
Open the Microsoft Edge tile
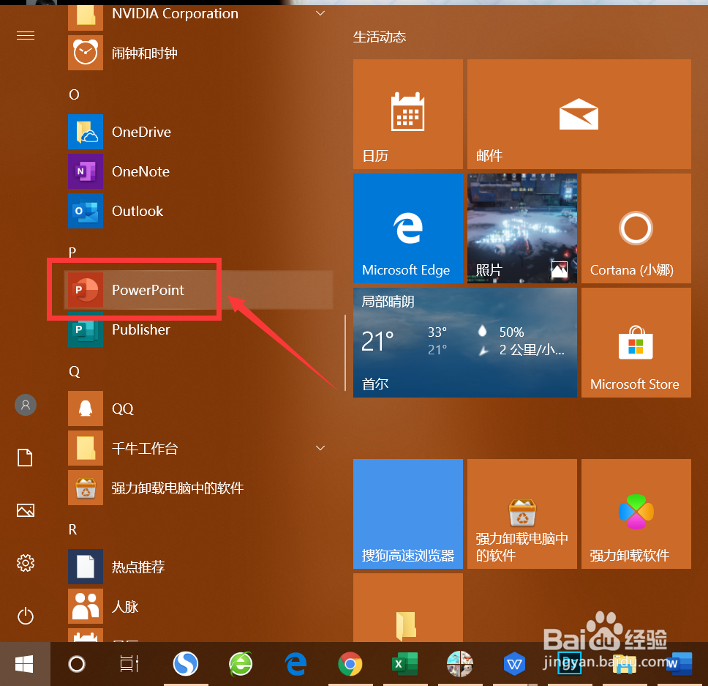[407, 228]
